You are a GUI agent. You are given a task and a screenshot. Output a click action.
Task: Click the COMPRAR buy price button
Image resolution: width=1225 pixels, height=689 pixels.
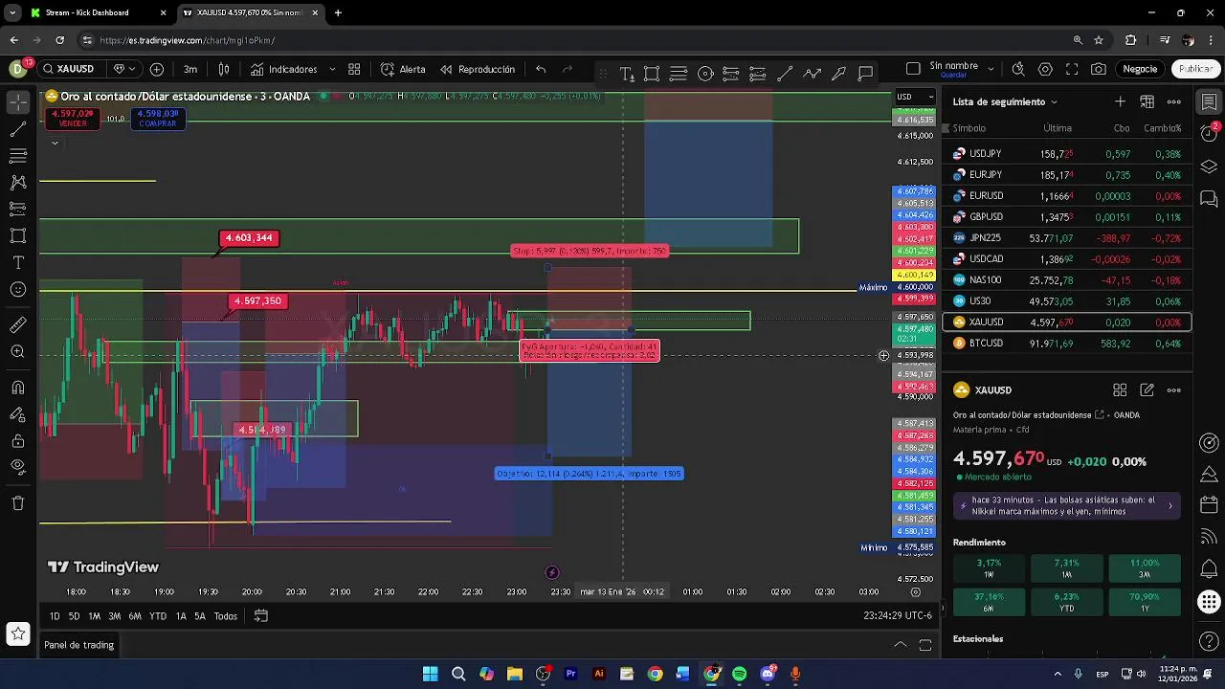[157, 119]
